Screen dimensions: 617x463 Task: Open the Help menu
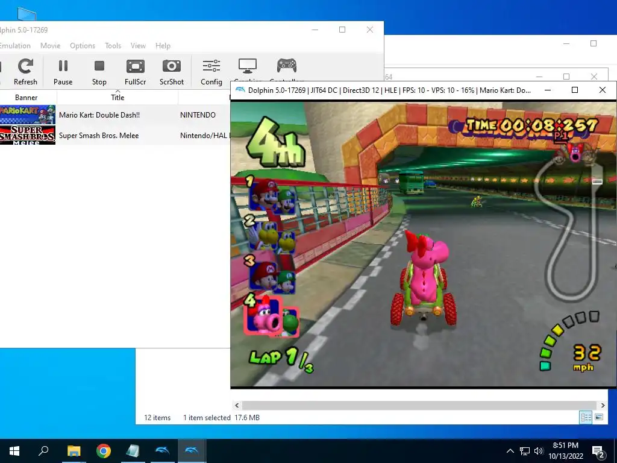[x=163, y=46]
